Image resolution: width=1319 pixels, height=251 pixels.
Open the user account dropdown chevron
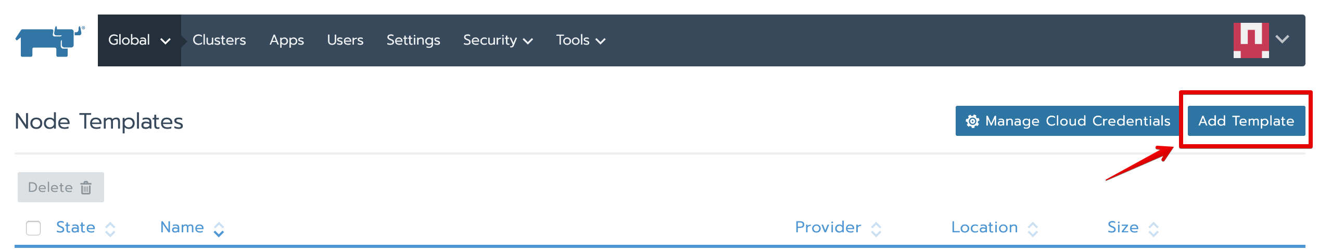[1283, 39]
